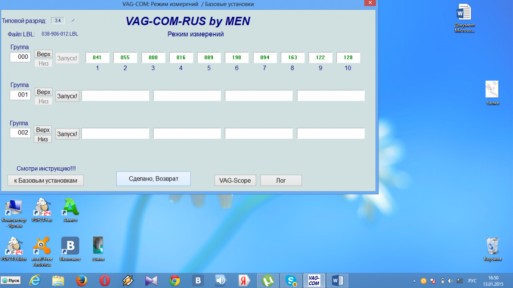Click Смотри инструкцию!!! text
The width and height of the screenshot is (513, 288).
pyautogui.click(x=46, y=169)
